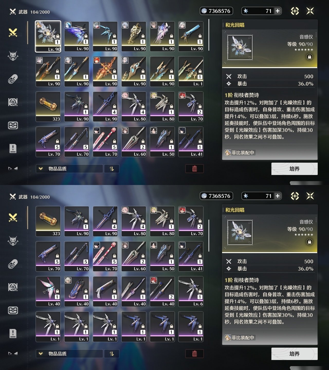Click the red trash delete icon in the top panel
329x370 pixels.
click(x=195, y=169)
